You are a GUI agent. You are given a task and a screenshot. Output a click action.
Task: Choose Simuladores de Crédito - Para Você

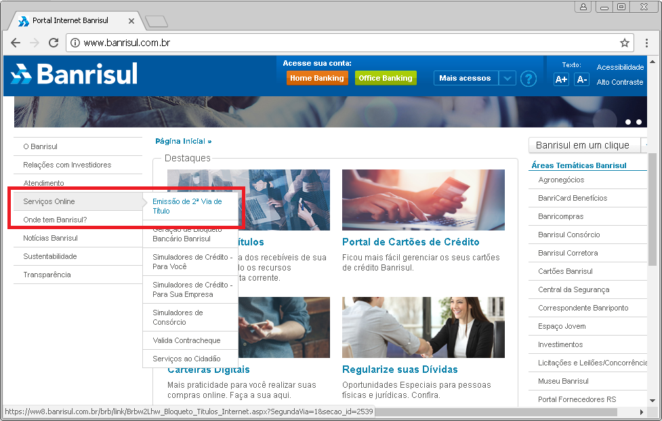tap(190, 262)
